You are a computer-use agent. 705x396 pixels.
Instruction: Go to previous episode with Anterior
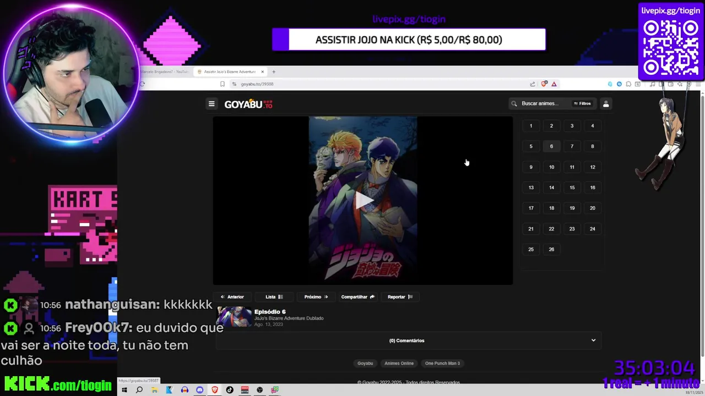point(232,297)
